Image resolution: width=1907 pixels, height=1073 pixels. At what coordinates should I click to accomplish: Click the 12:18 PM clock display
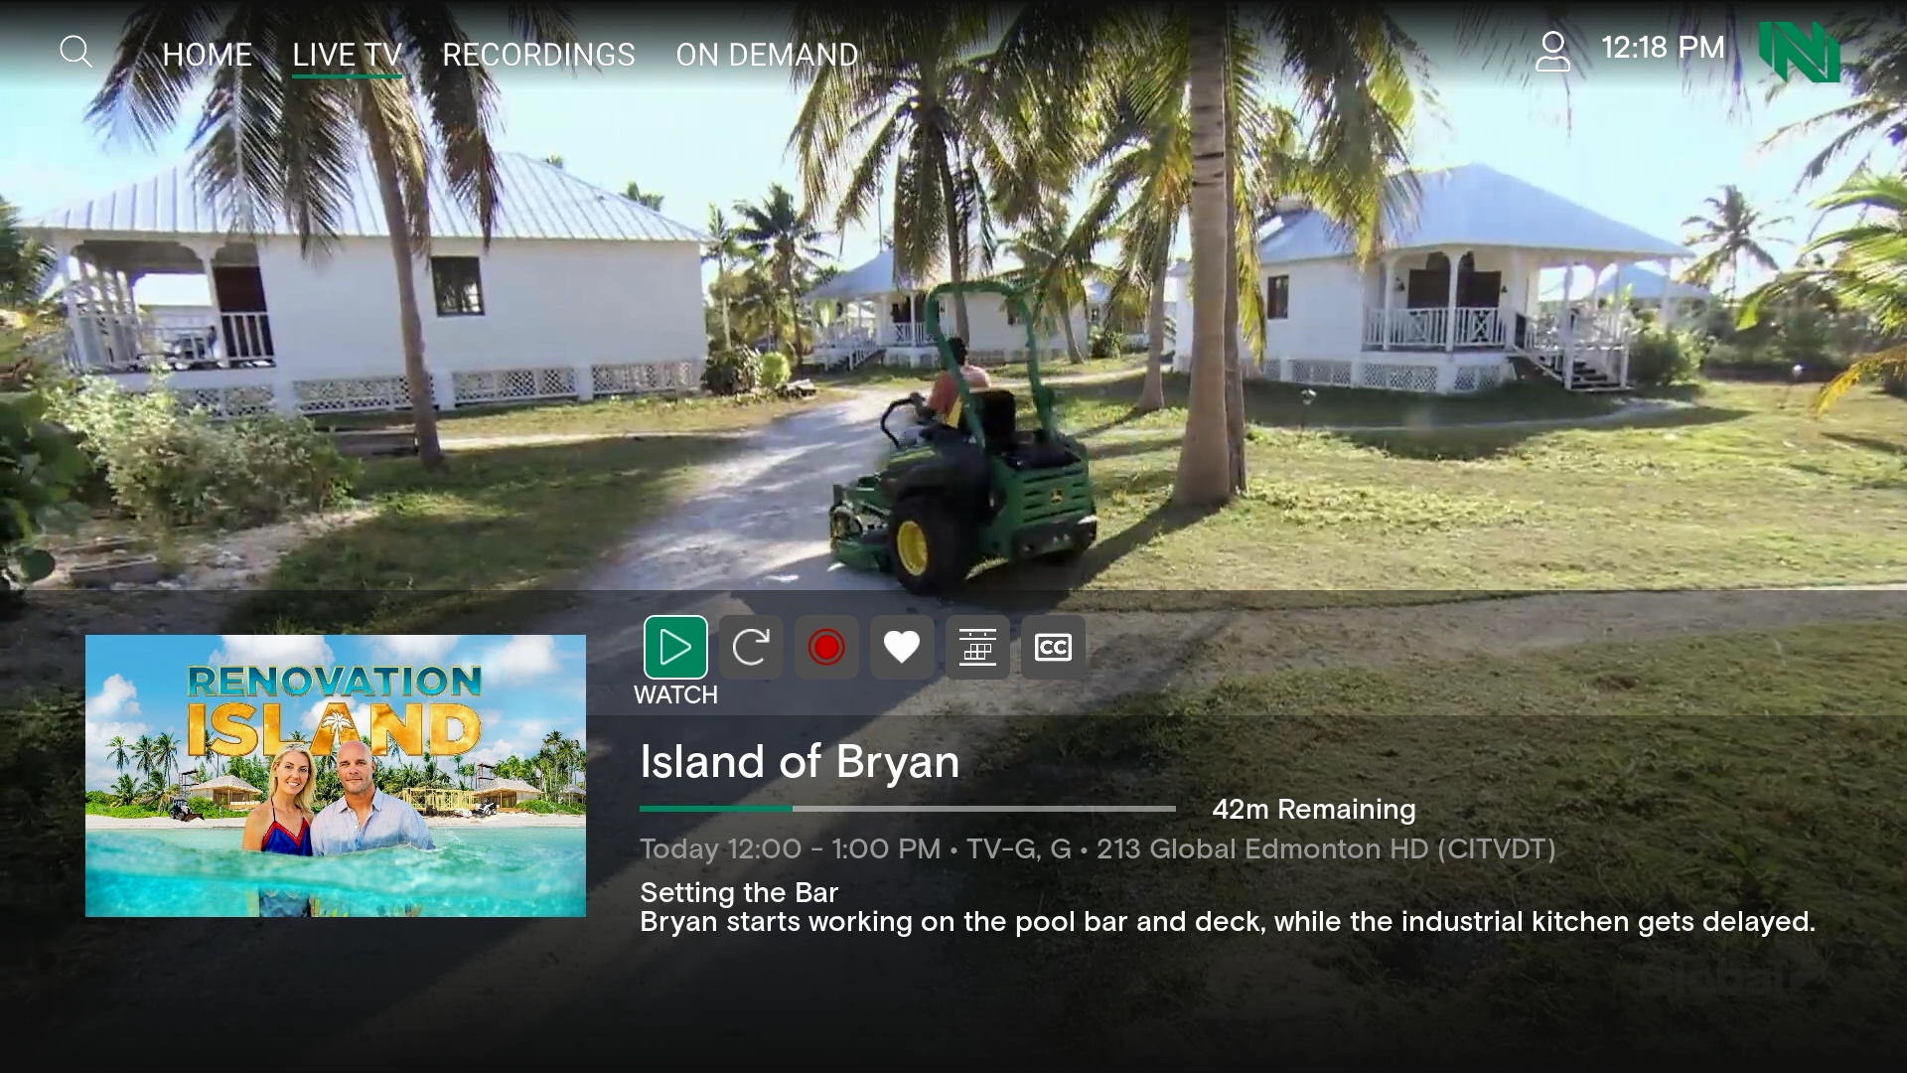pos(1663,48)
